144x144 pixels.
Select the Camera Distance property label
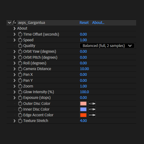pyautogui.click(x=37, y=69)
